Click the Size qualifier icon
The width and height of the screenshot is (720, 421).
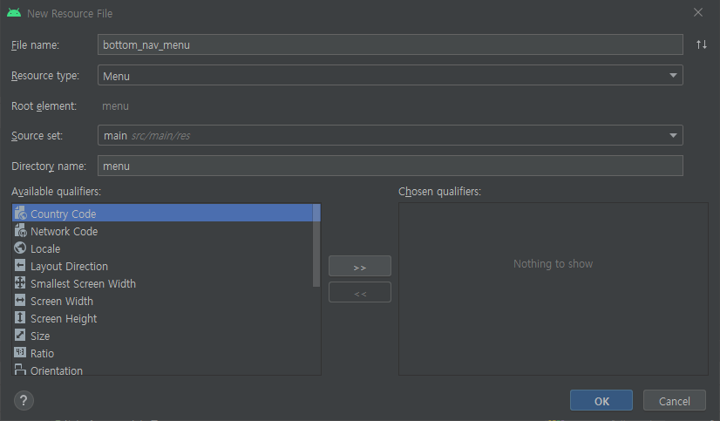(x=20, y=336)
